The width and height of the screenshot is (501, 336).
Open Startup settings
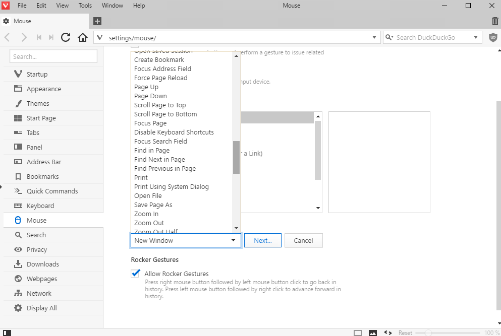53,74
